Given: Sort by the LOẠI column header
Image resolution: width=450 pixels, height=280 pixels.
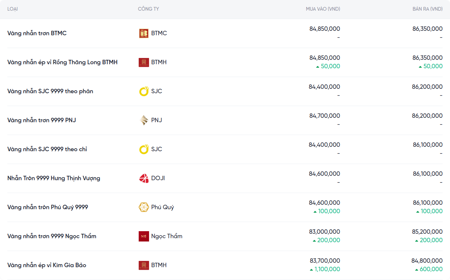Looking at the screenshot, I should (13, 9).
